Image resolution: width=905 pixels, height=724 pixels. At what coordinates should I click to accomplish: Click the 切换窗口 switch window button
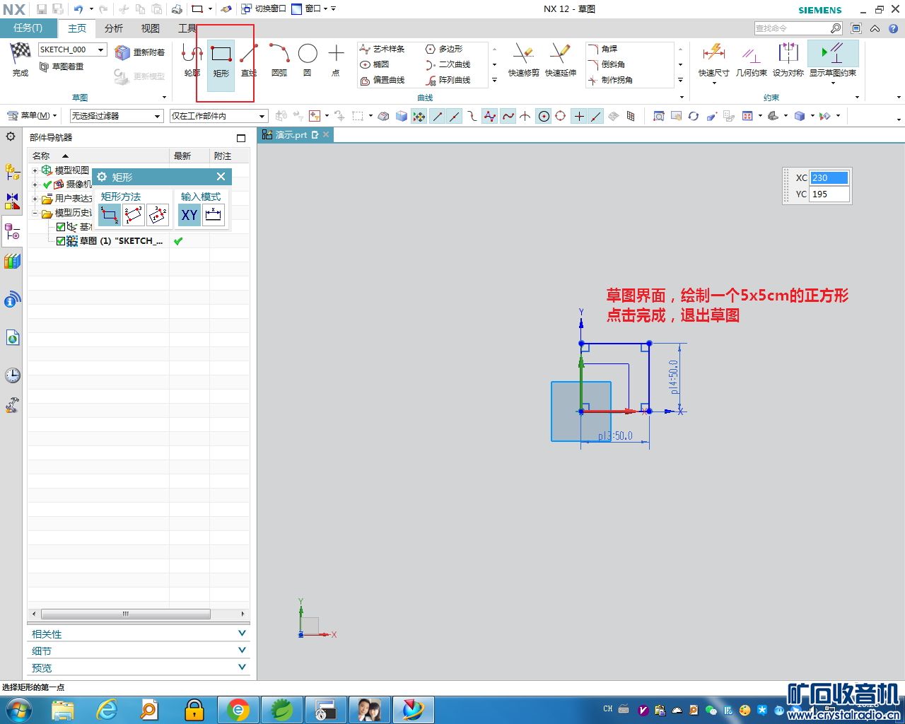(x=264, y=9)
